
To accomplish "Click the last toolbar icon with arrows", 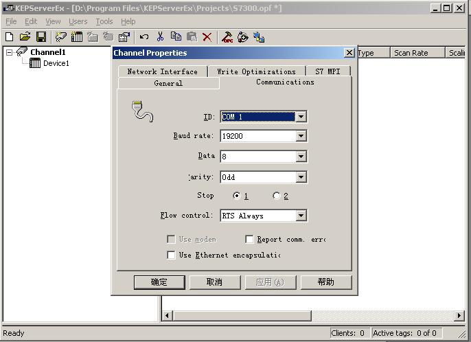I will tap(259, 37).
